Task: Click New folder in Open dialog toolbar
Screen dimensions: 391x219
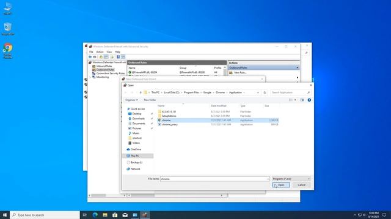Action: click(150, 100)
